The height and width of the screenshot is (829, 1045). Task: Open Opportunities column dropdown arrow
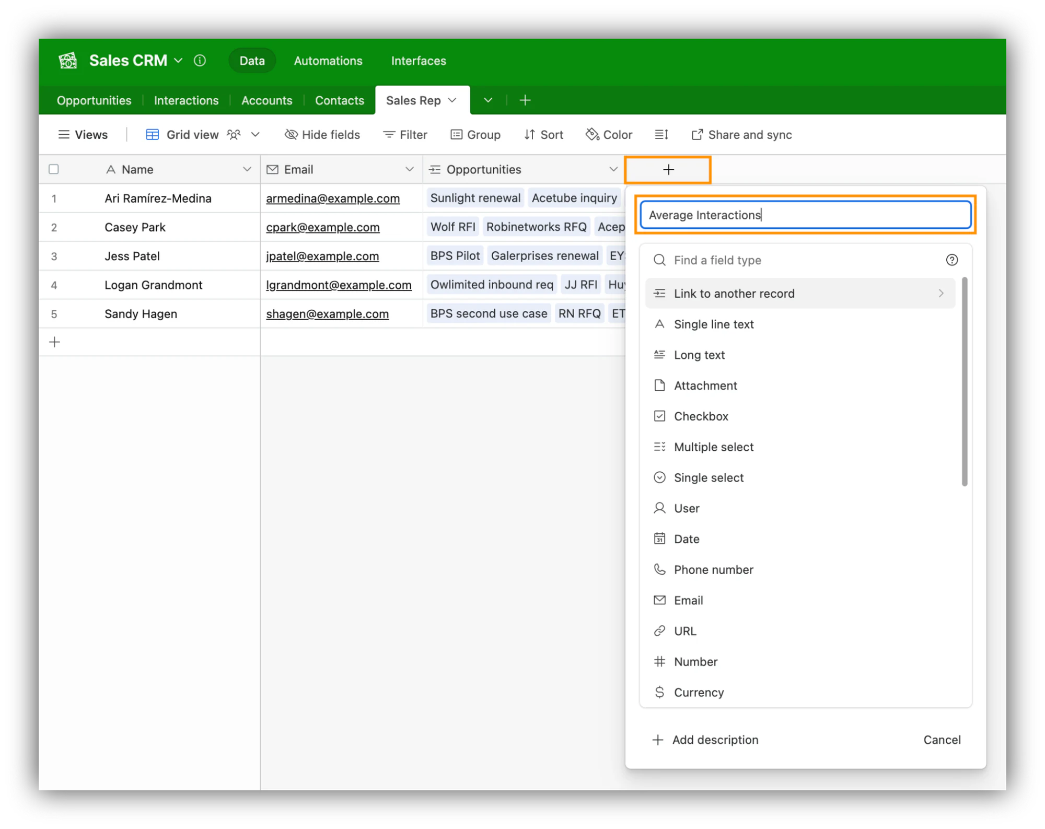(x=613, y=169)
